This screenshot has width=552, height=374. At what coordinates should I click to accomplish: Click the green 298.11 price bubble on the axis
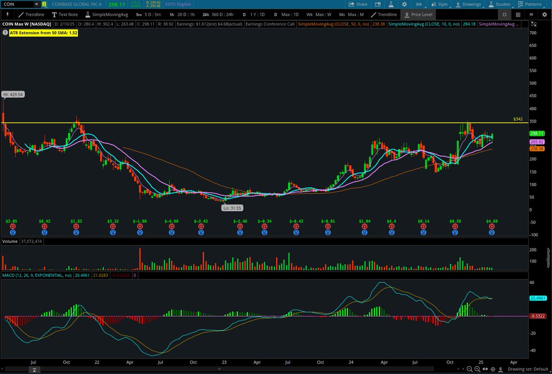(537, 134)
